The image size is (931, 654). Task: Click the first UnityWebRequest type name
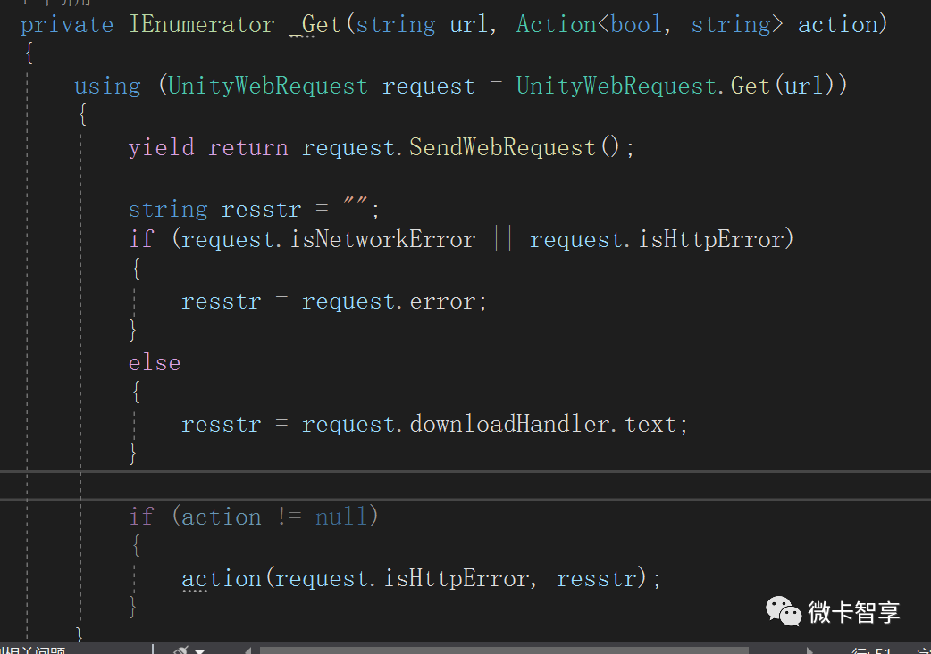pyautogui.click(x=267, y=86)
